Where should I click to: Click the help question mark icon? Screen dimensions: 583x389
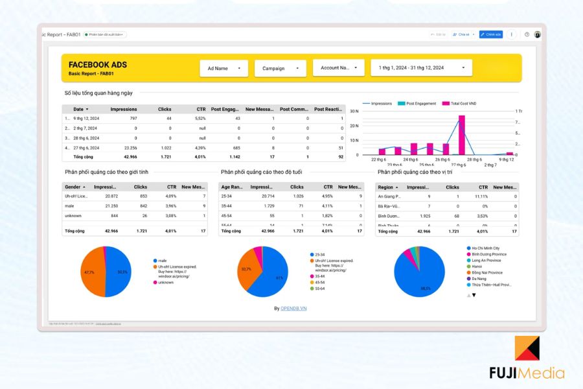[x=527, y=34]
